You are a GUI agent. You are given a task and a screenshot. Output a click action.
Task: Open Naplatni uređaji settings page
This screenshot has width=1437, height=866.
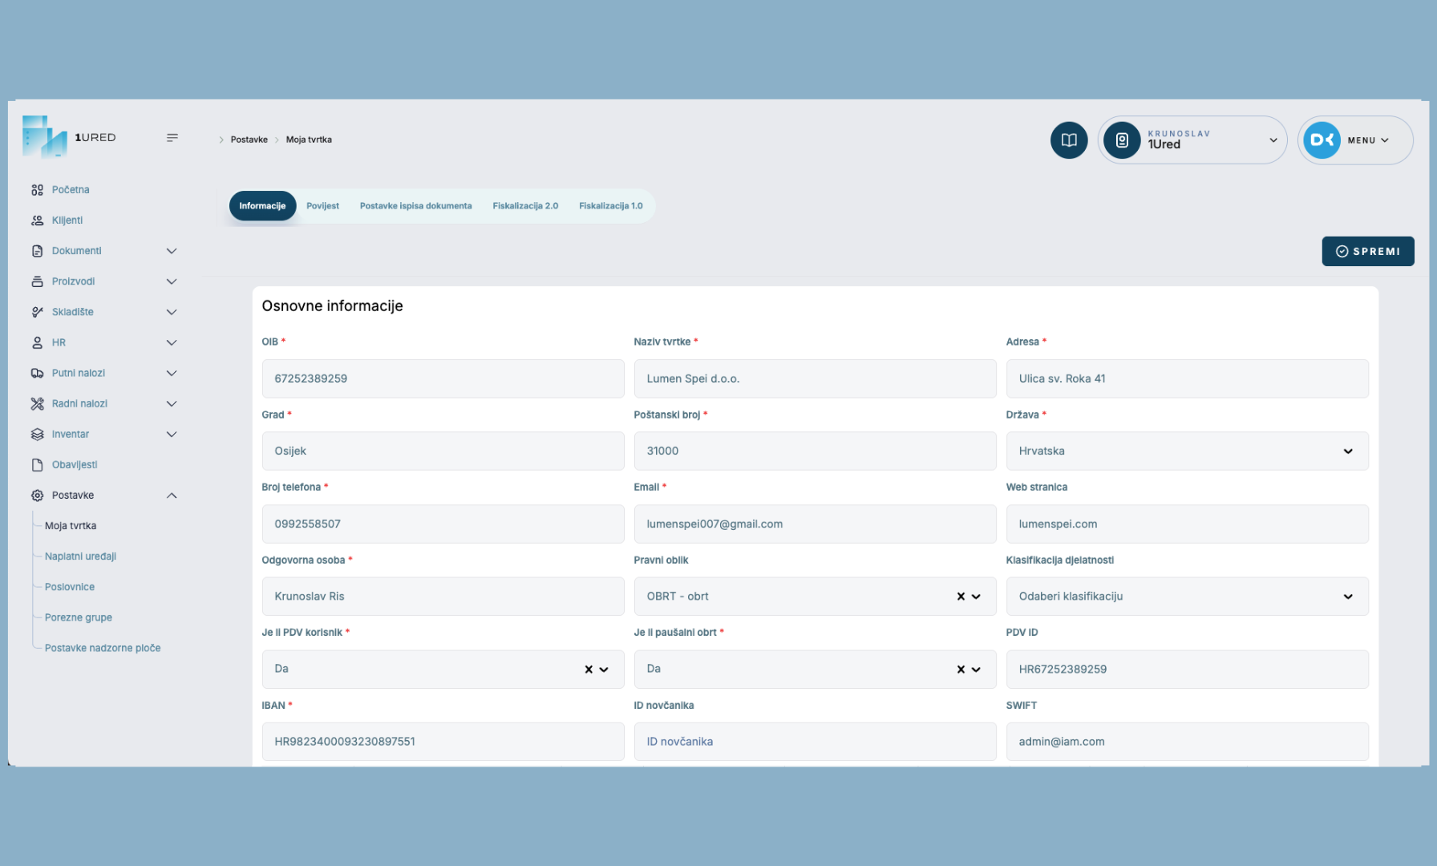pyautogui.click(x=80, y=556)
